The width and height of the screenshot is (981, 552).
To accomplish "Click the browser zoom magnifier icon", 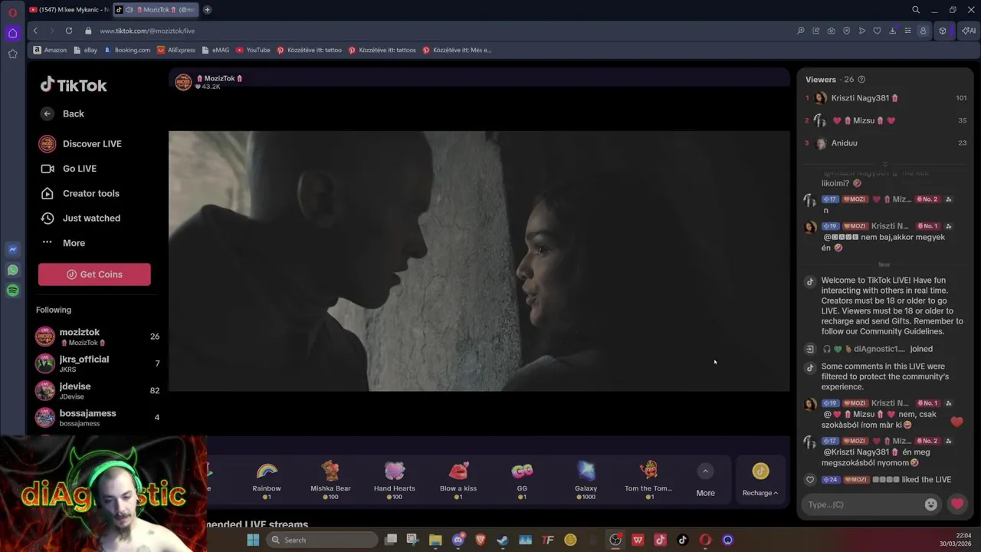I will tap(801, 31).
